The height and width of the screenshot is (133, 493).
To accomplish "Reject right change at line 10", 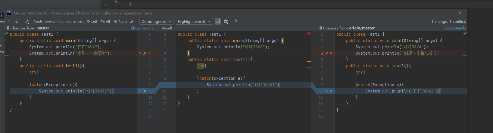I will click(x=331, y=91).
